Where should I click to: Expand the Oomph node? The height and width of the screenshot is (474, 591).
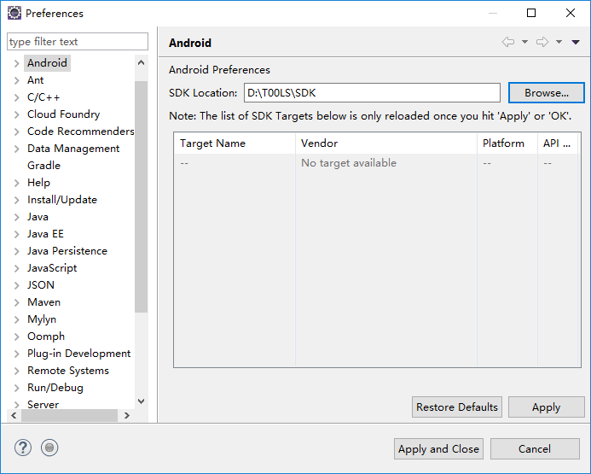(16, 336)
